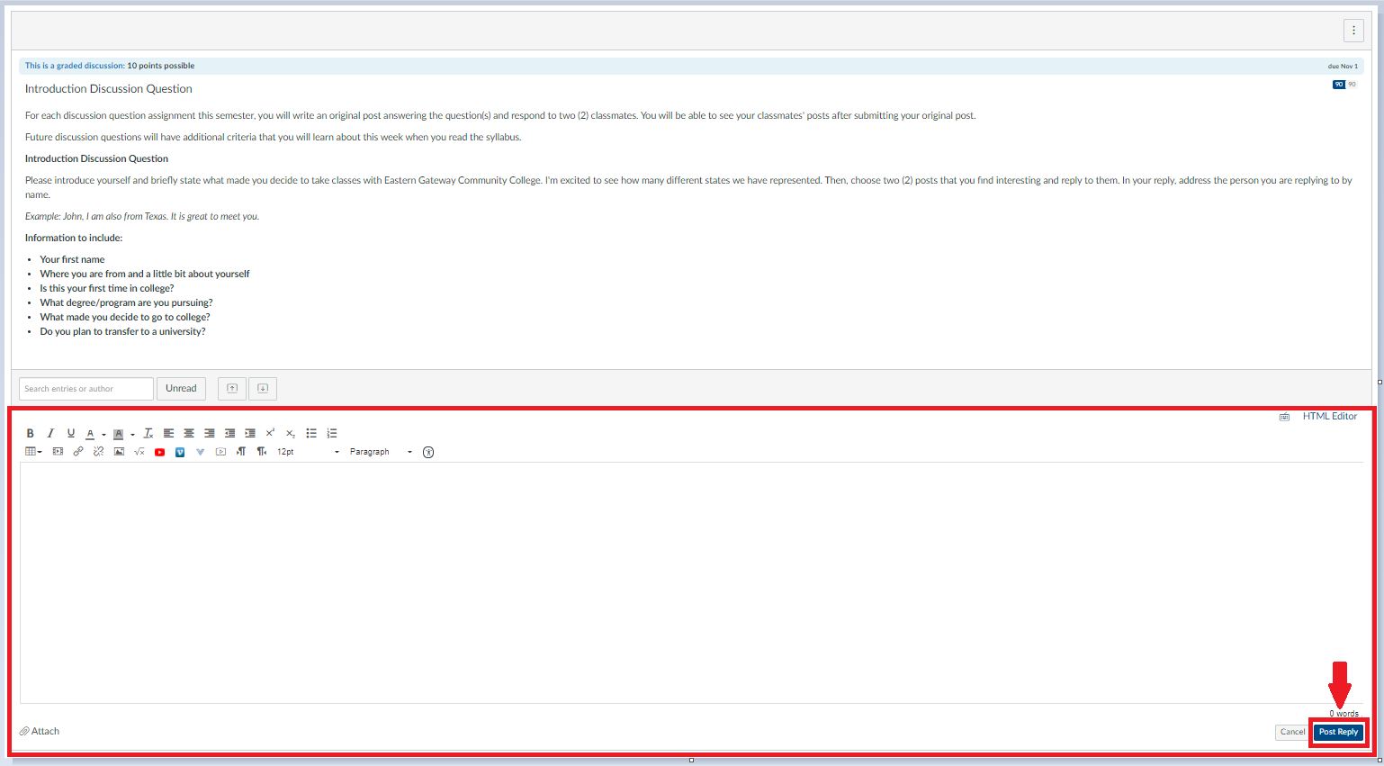Viewport: 1384px width, 766px height.
Task: Open the 12pt font size dropdown
Action: (308, 452)
